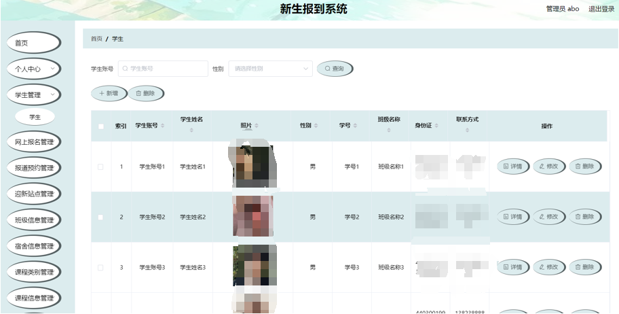
Task: Click the 删除 batch delete button
Action: tap(146, 93)
